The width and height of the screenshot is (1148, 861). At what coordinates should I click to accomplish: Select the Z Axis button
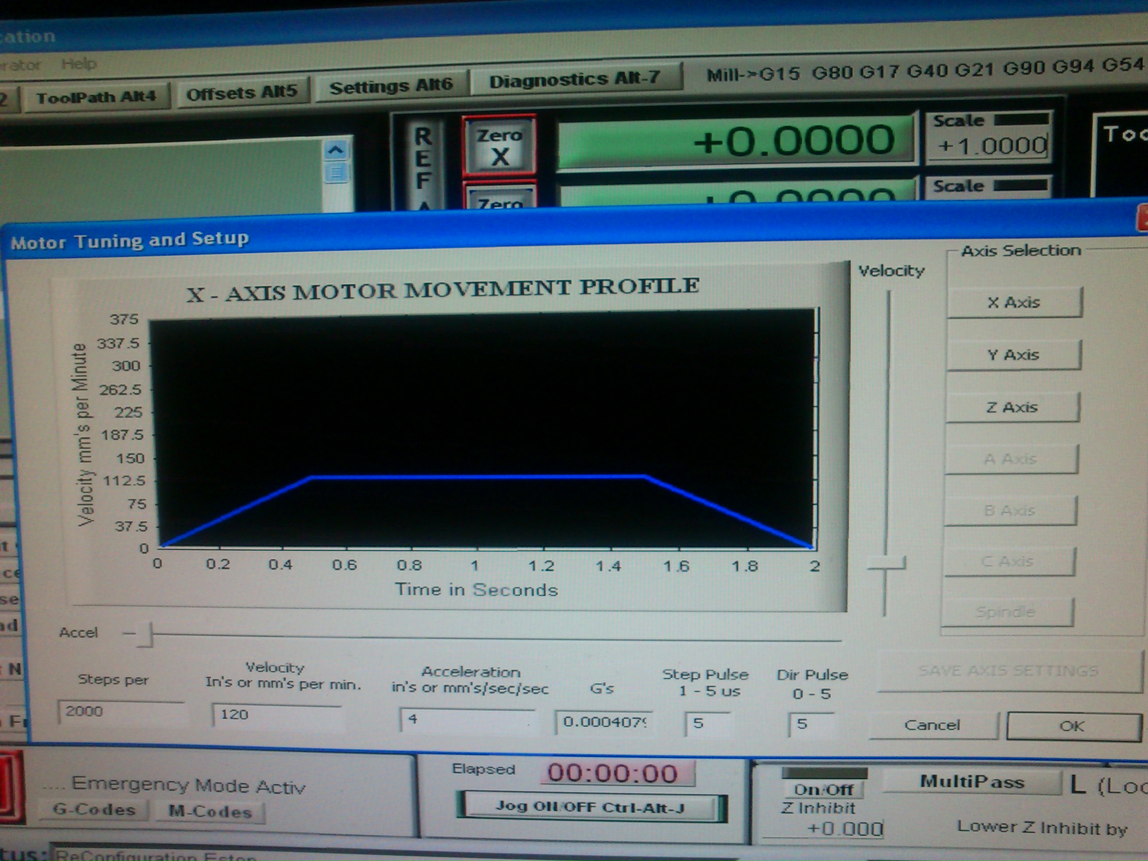pyautogui.click(x=1012, y=407)
